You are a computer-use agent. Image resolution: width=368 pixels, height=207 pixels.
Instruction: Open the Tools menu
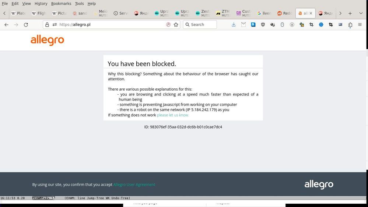[x=79, y=4]
